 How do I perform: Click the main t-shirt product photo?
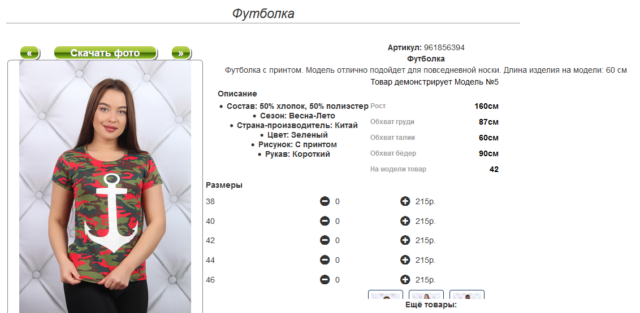(105, 187)
